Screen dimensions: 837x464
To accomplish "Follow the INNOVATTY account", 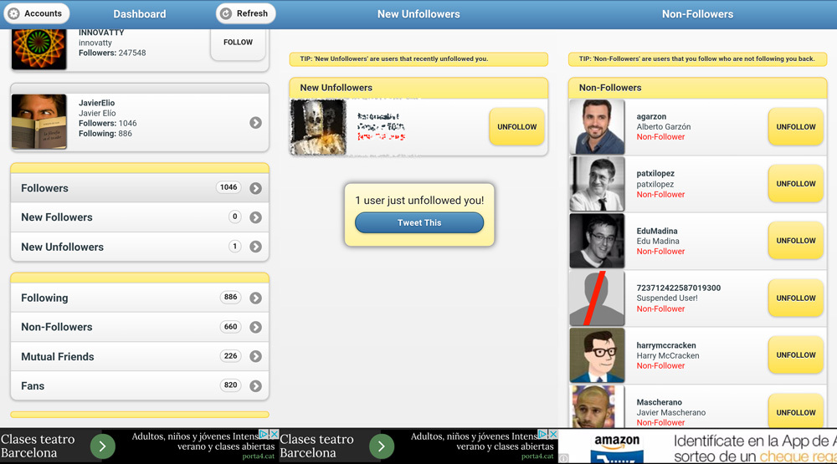I will point(238,42).
